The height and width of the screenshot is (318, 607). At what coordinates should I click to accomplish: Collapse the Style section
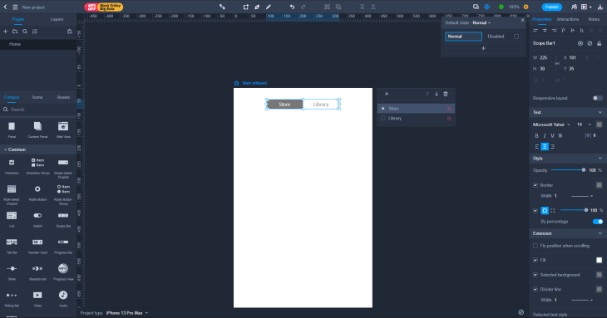coord(600,159)
